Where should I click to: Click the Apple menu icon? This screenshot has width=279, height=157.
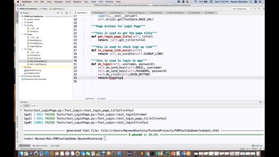coord(18,2)
